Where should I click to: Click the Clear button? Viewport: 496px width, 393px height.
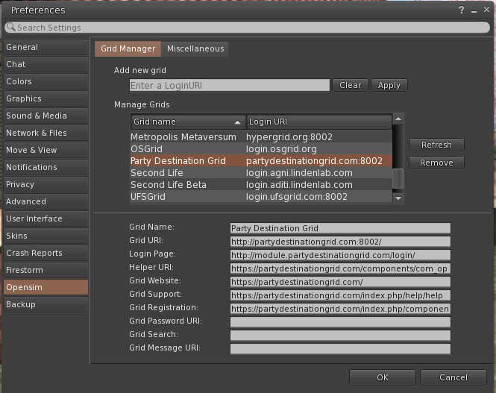click(350, 85)
